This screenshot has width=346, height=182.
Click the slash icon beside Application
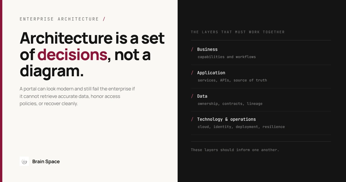(192, 73)
